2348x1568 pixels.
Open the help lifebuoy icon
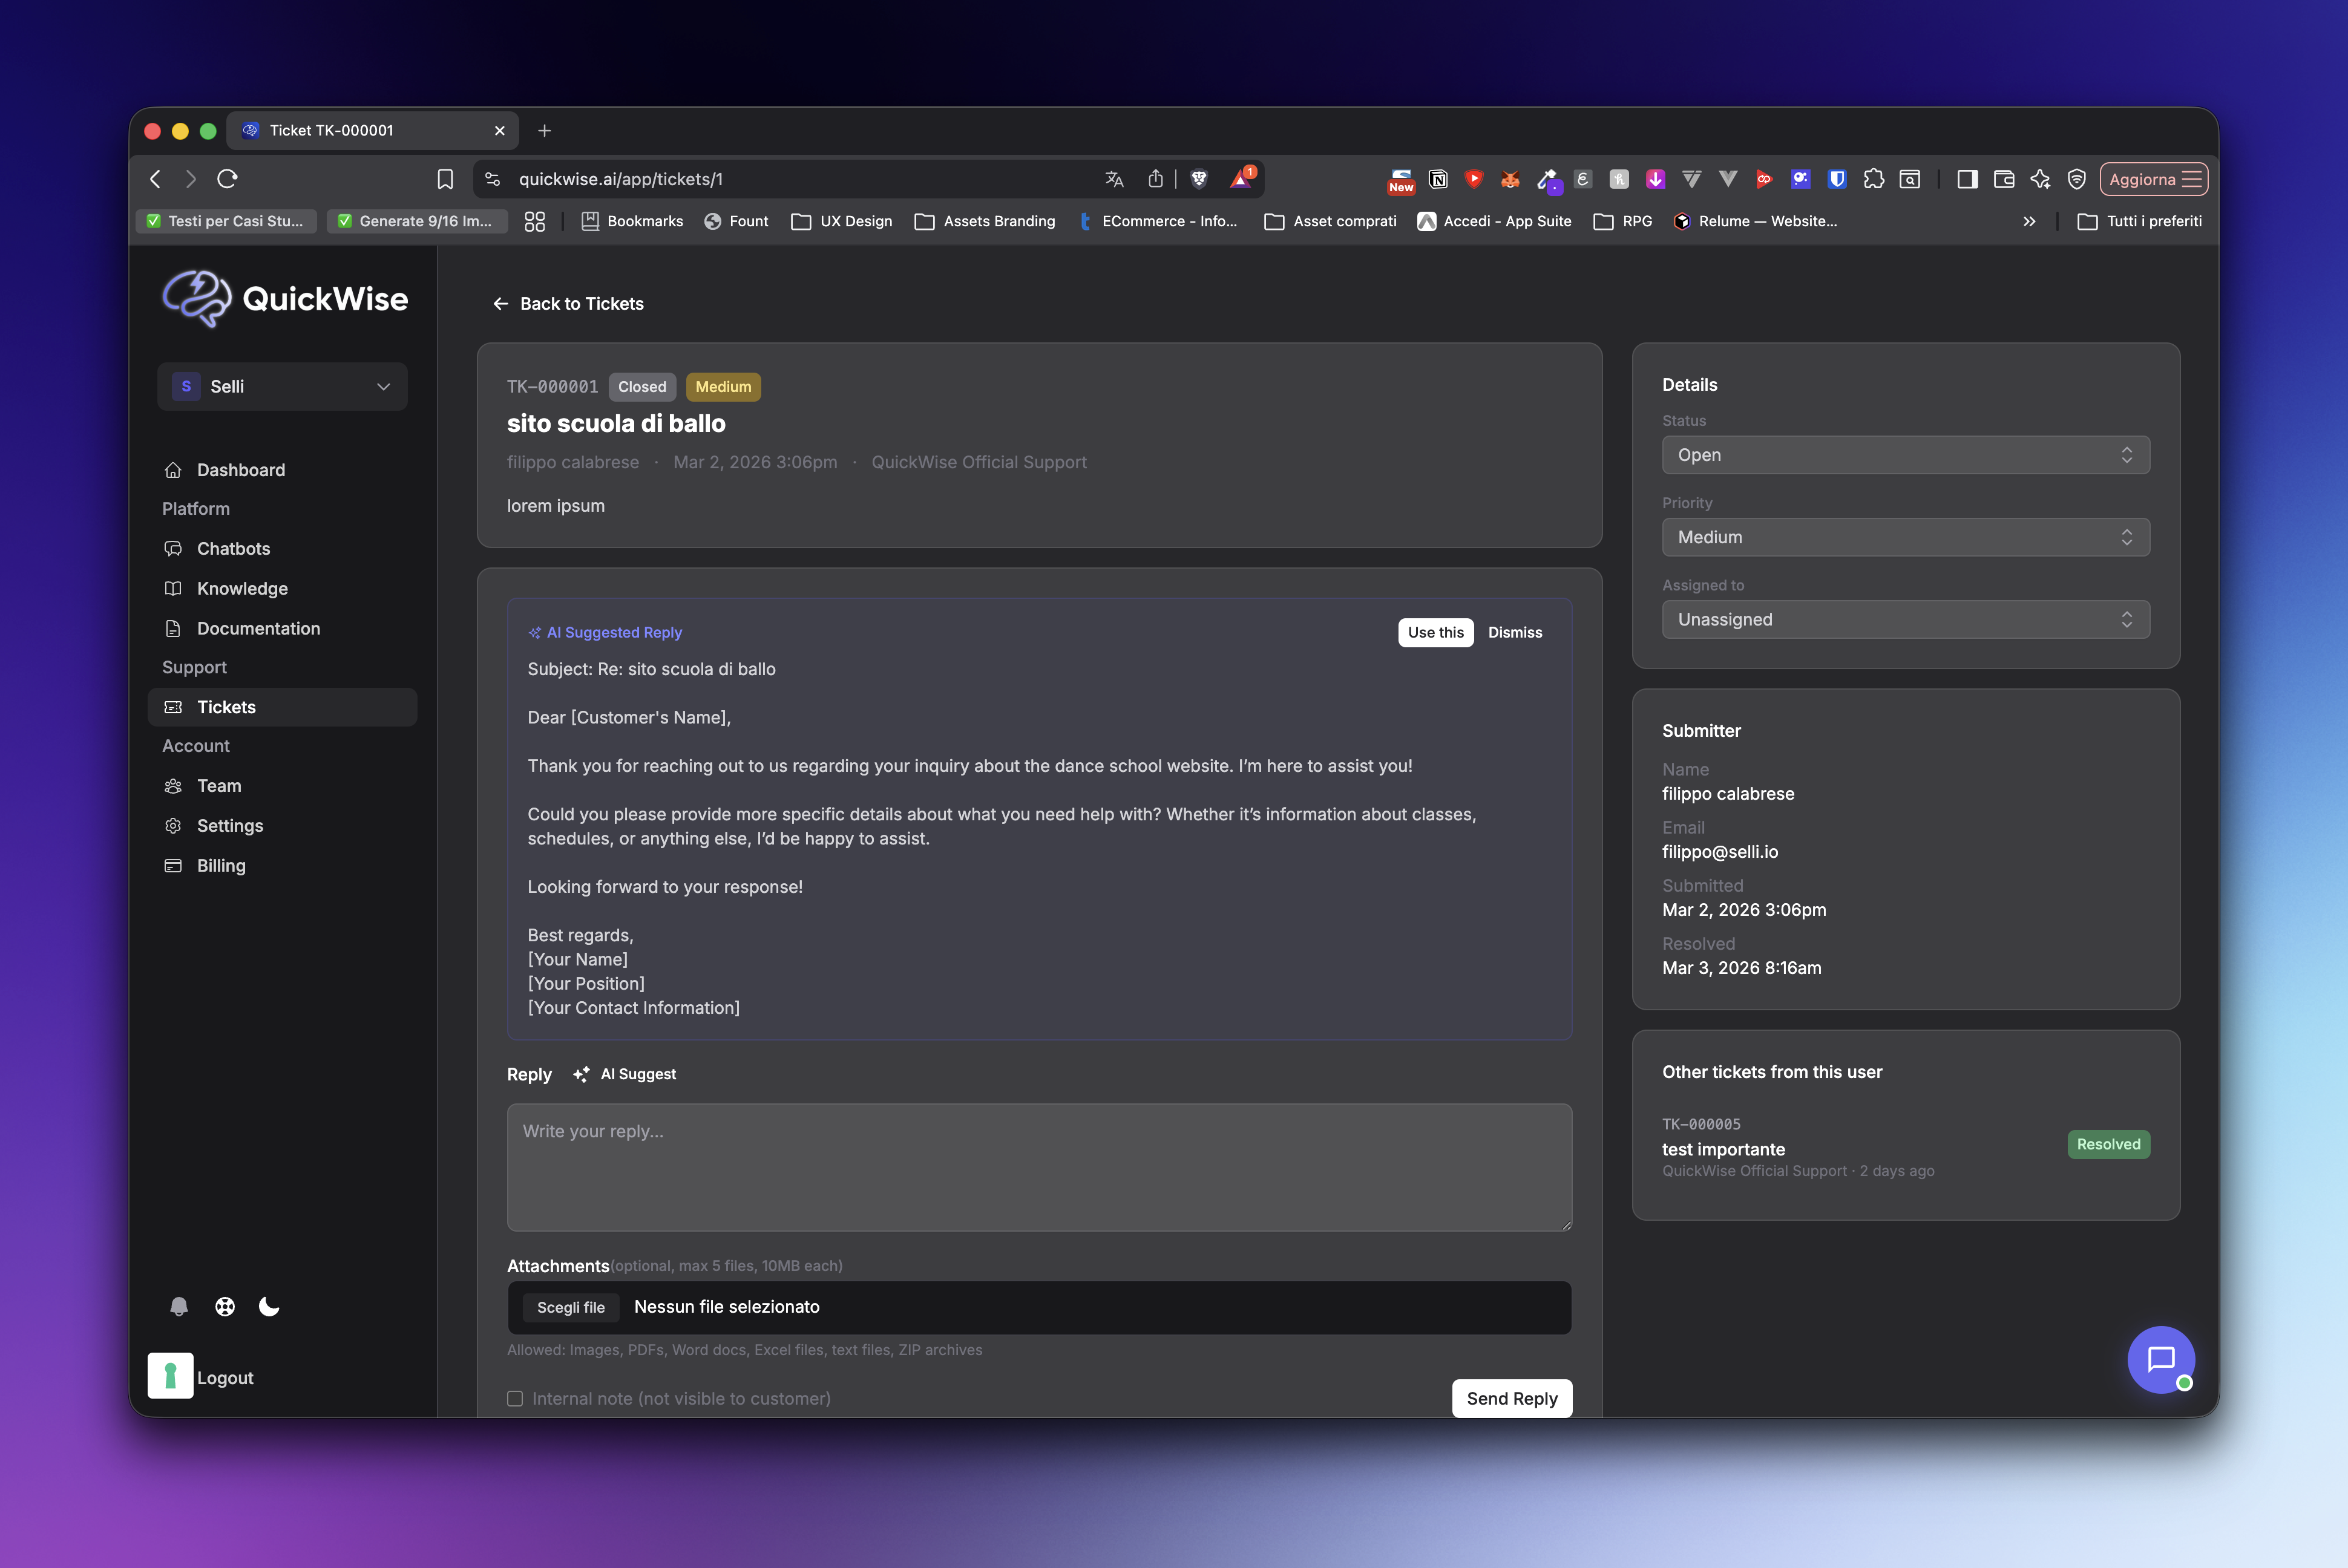click(x=225, y=1307)
